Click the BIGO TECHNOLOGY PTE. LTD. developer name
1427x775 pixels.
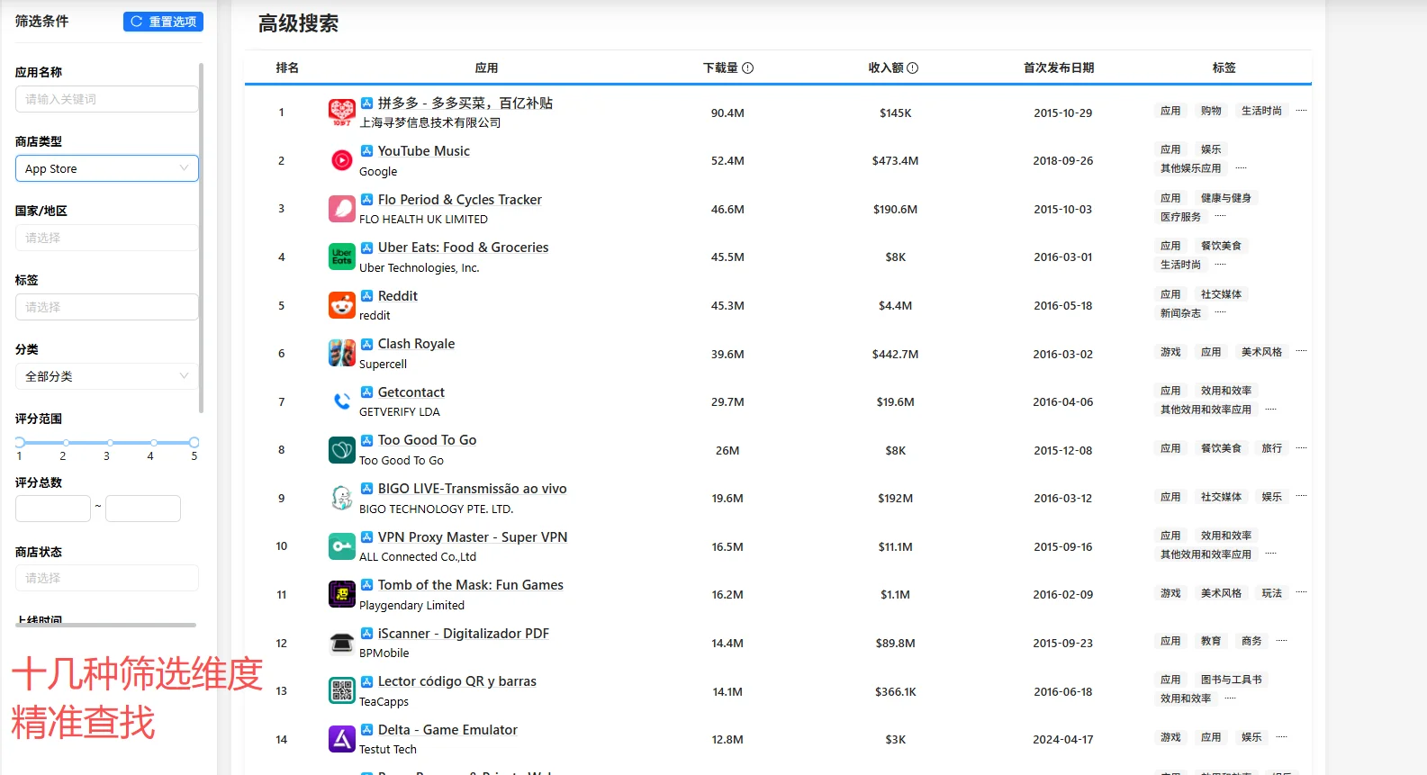pos(436,509)
